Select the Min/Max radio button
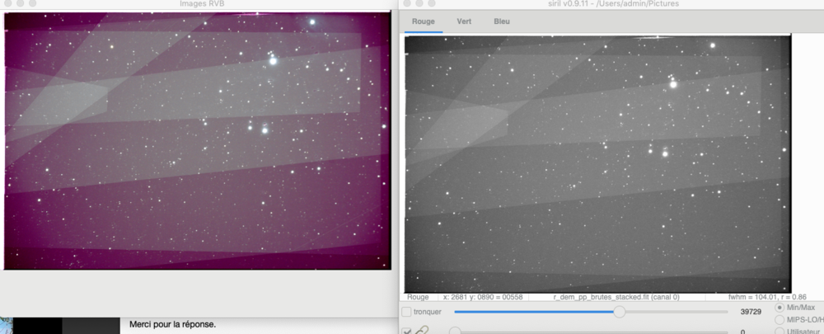Image resolution: width=824 pixels, height=334 pixels. tap(780, 307)
